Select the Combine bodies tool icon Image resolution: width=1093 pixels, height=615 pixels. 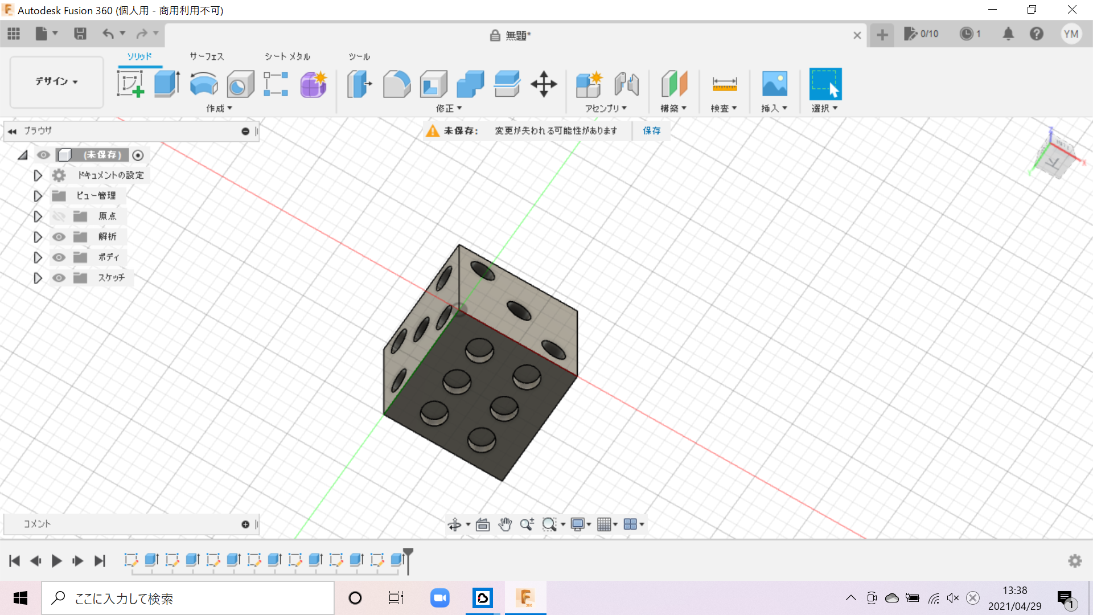470,84
